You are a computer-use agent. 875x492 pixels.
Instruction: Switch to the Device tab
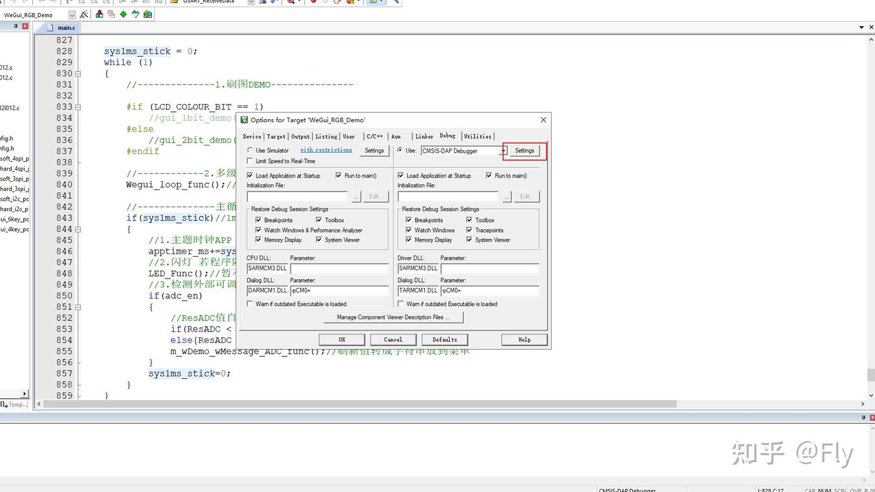click(x=252, y=136)
